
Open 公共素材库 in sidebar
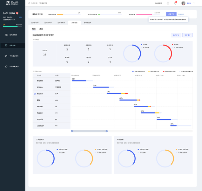[x=13, y=35]
